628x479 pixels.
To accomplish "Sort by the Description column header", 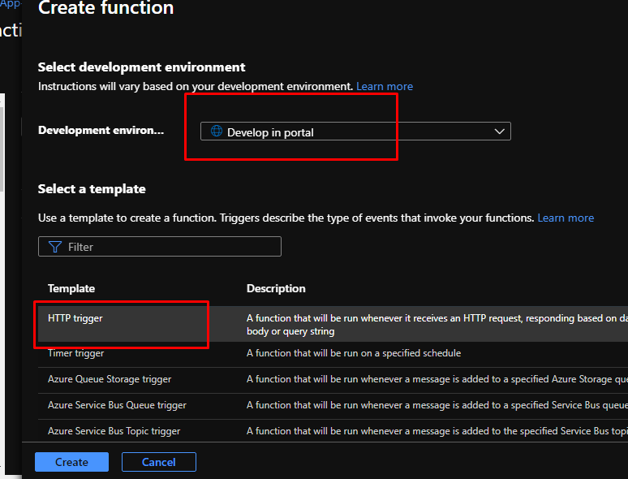I will (x=276, y=288).
